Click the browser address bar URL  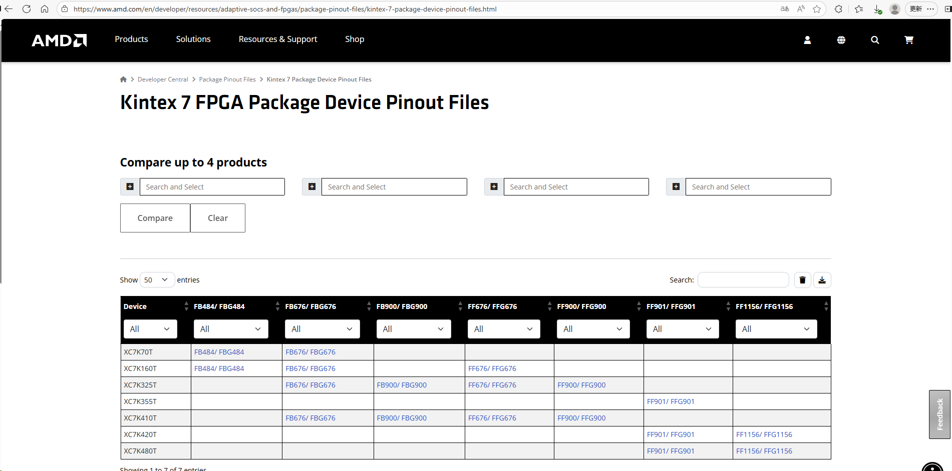pyautogui.click(x=285, y=9)
